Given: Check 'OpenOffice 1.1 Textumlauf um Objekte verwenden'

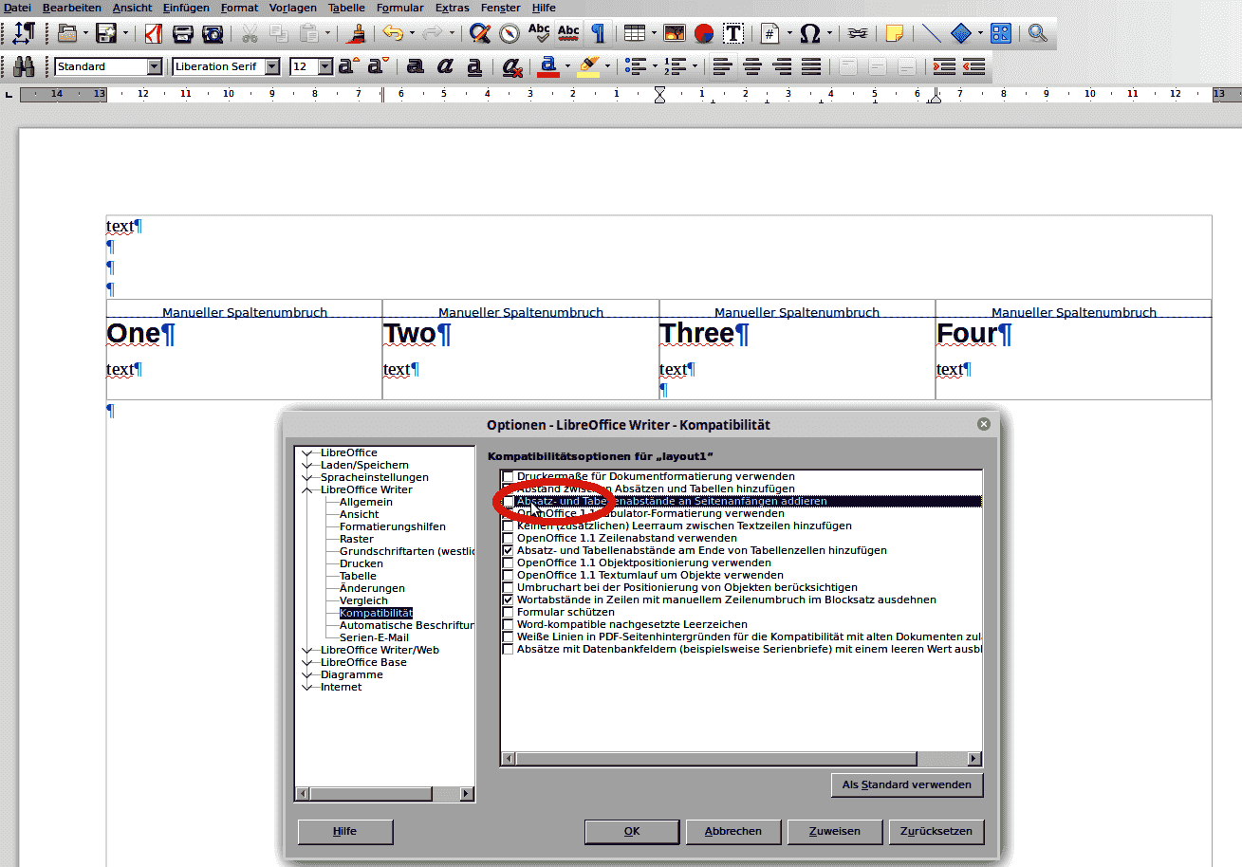Looking at the screenshot, I should (509, 575).
